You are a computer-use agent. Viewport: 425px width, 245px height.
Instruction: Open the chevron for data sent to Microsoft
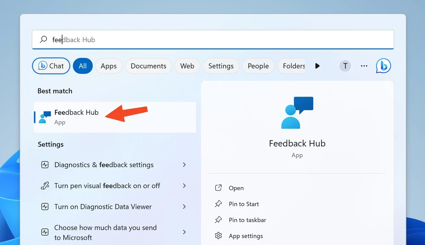coord(184,232)
